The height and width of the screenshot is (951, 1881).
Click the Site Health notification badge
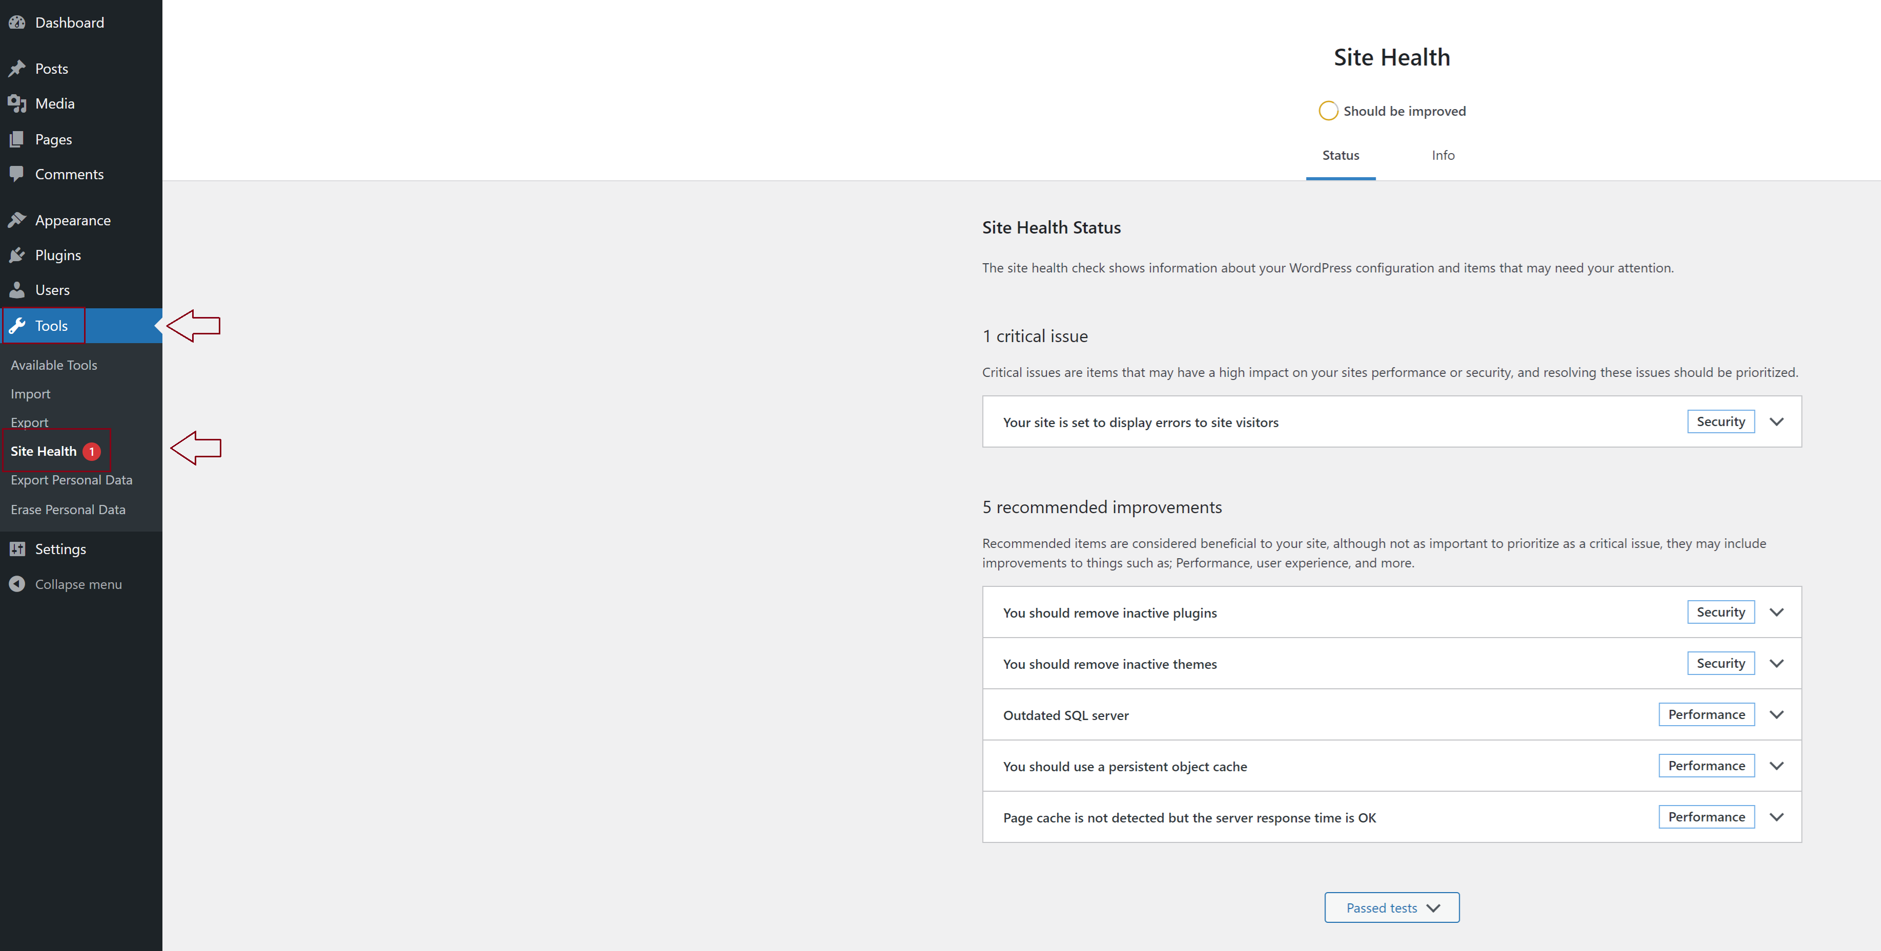(91, 452)
